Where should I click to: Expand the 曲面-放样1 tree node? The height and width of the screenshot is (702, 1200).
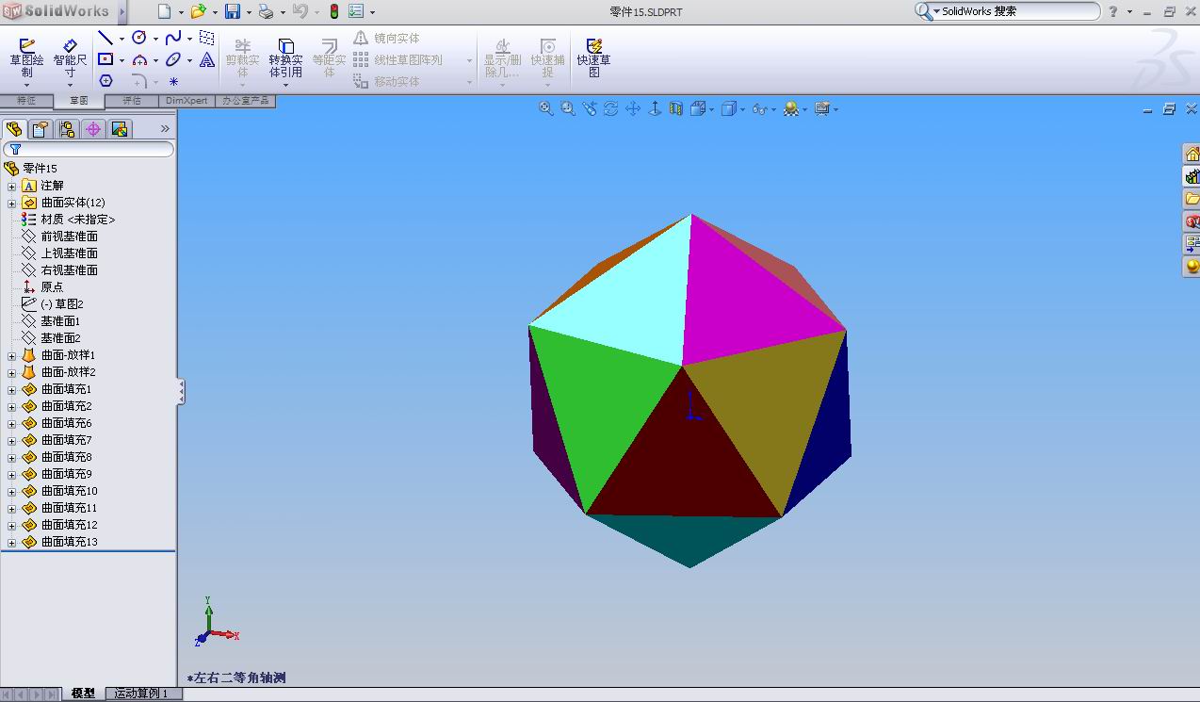(x=11, y=356)
